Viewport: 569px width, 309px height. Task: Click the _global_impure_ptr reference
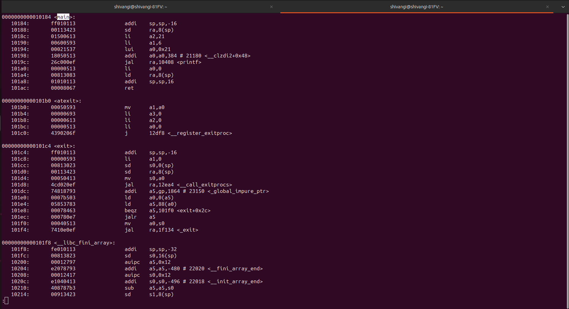[238, 191]
